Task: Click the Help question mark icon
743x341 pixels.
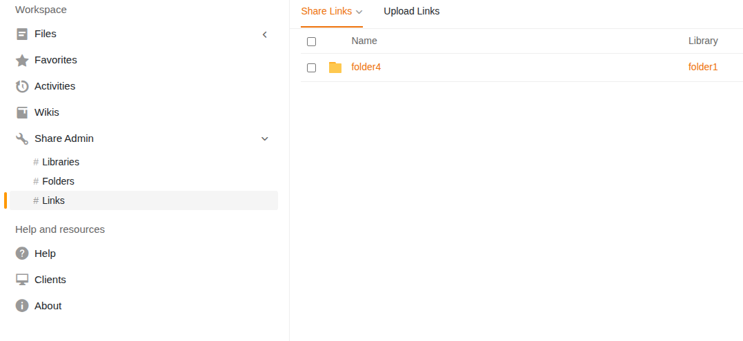Action: (22, 254)
